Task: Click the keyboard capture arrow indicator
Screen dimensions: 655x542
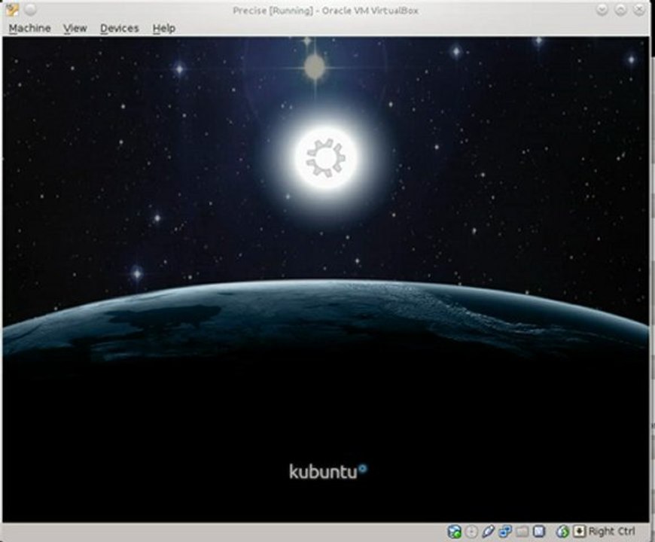Action: (579, 531)
